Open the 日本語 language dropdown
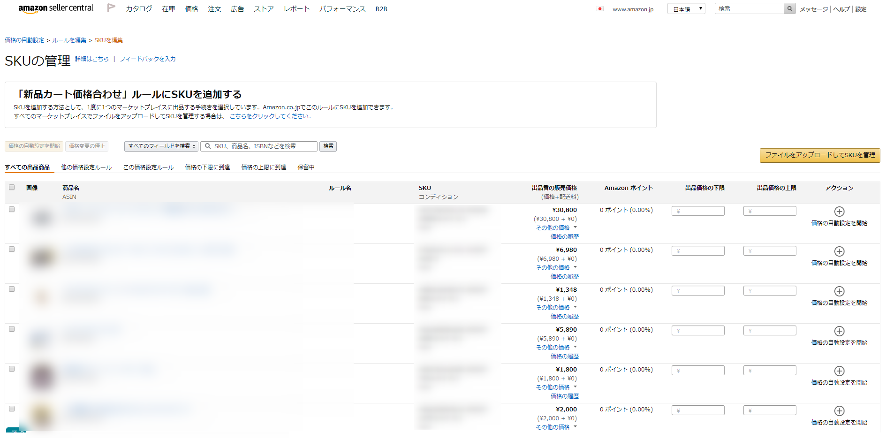 (686, 9)
